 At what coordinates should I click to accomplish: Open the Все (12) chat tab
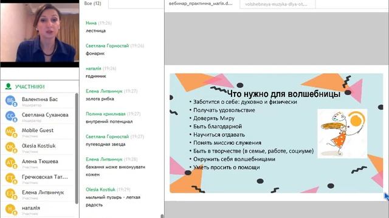point(93,4)
